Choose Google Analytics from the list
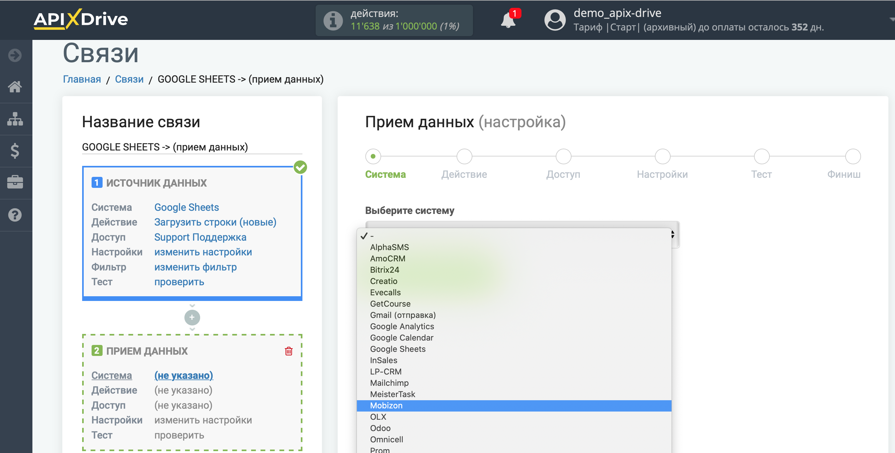 [514, 326]
